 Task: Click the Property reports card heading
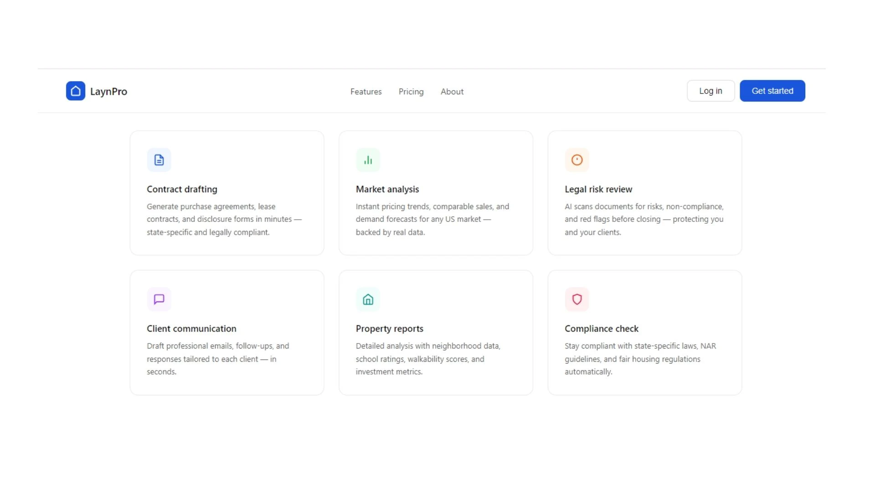[x=390, y=328]
